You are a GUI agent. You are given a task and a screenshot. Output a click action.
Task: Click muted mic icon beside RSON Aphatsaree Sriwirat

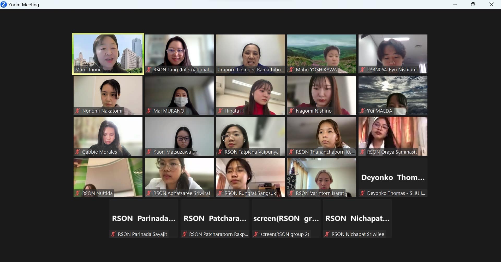tap(149, 193)
